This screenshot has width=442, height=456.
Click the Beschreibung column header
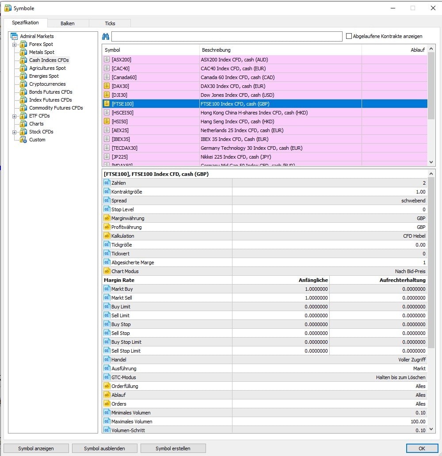coord(281,50)
